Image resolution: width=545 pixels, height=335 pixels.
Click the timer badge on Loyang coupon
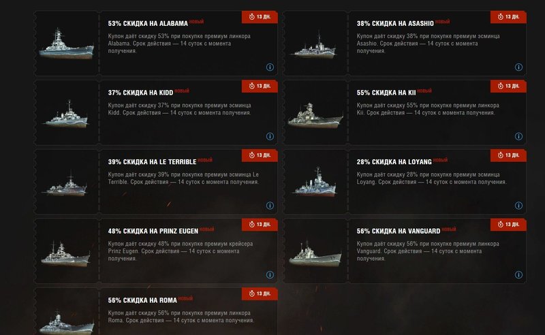[508, 155]
